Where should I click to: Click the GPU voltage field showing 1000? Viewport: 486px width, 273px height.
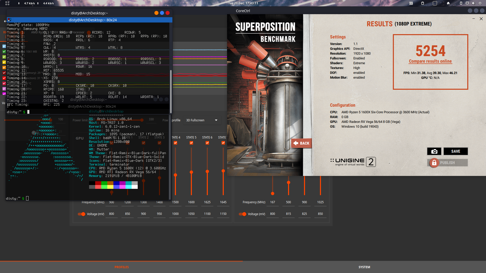175,214
